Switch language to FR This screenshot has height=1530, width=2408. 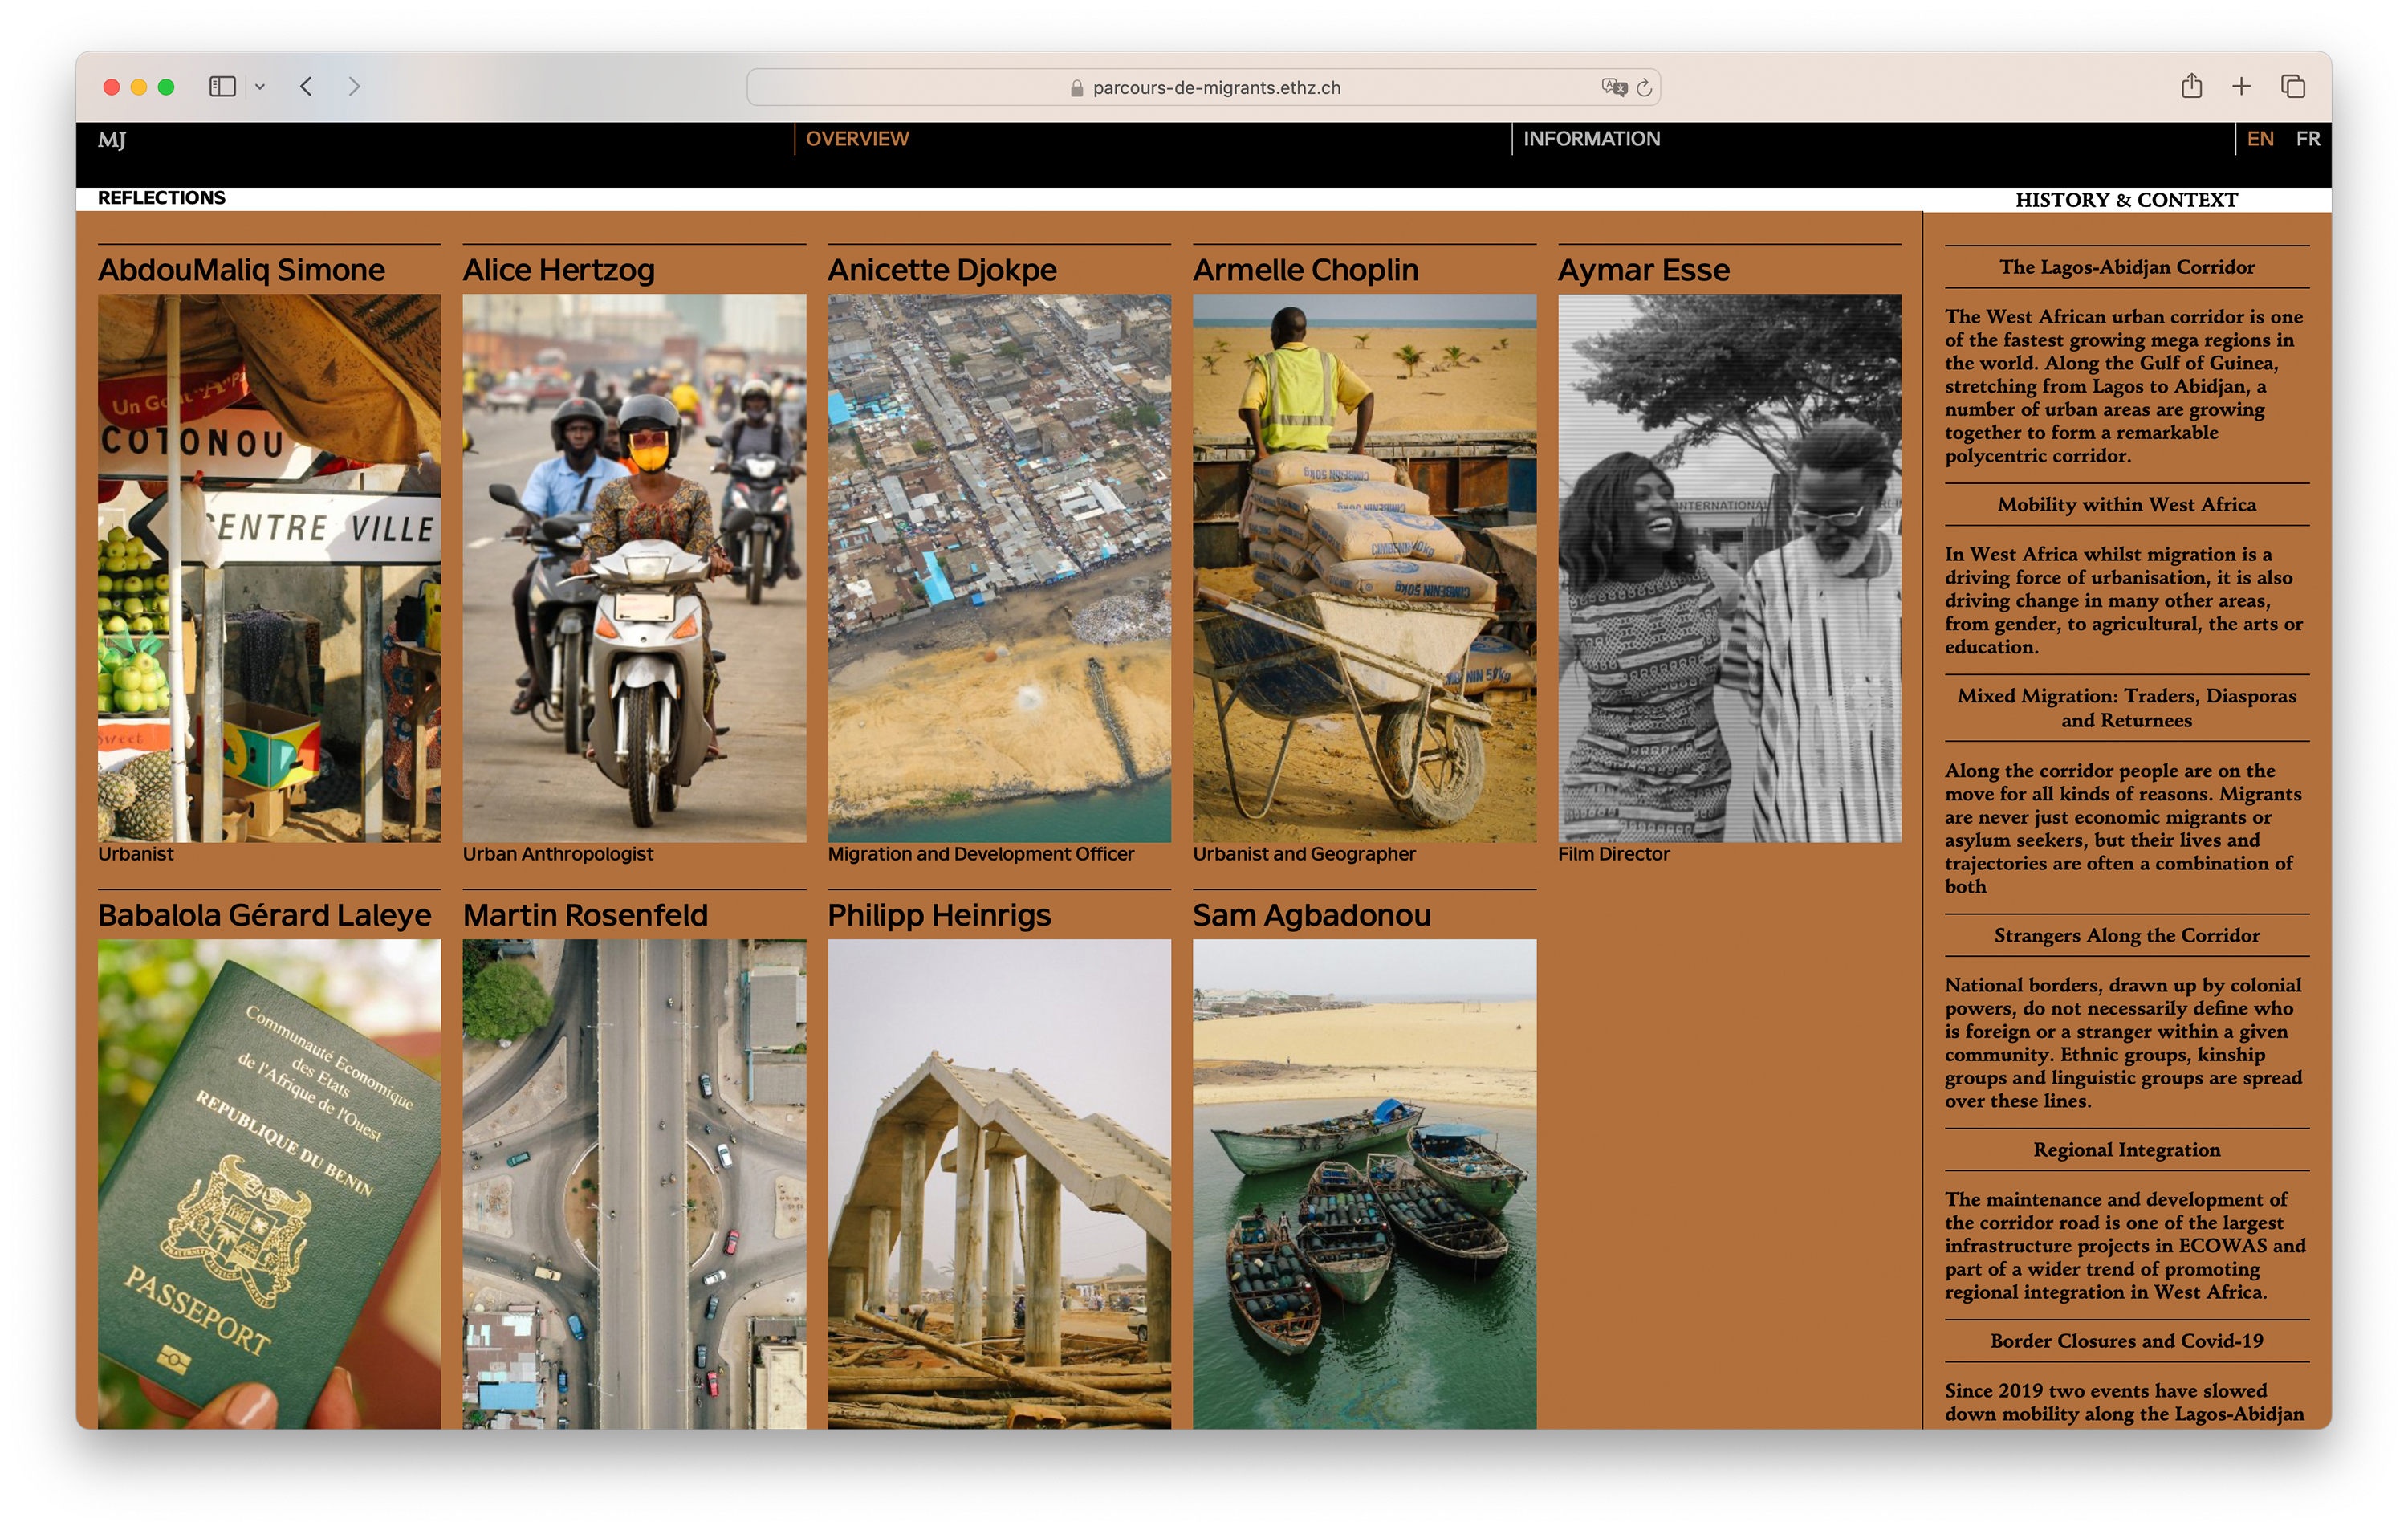(x=2308, y=139)
